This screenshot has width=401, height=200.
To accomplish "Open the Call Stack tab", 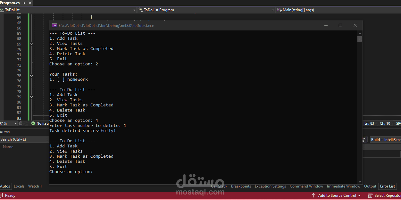I will point(219,186).
